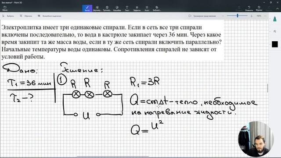This screenshot has height=158, width=281.
Task: Open the 3D shapes tab
Action: [107, 8]
